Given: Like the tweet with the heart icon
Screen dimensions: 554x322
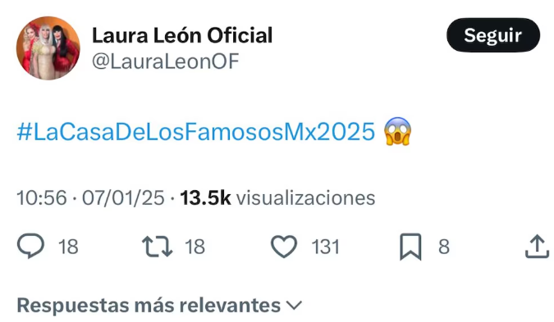Looking at the screenshot, I should point(284,246).
